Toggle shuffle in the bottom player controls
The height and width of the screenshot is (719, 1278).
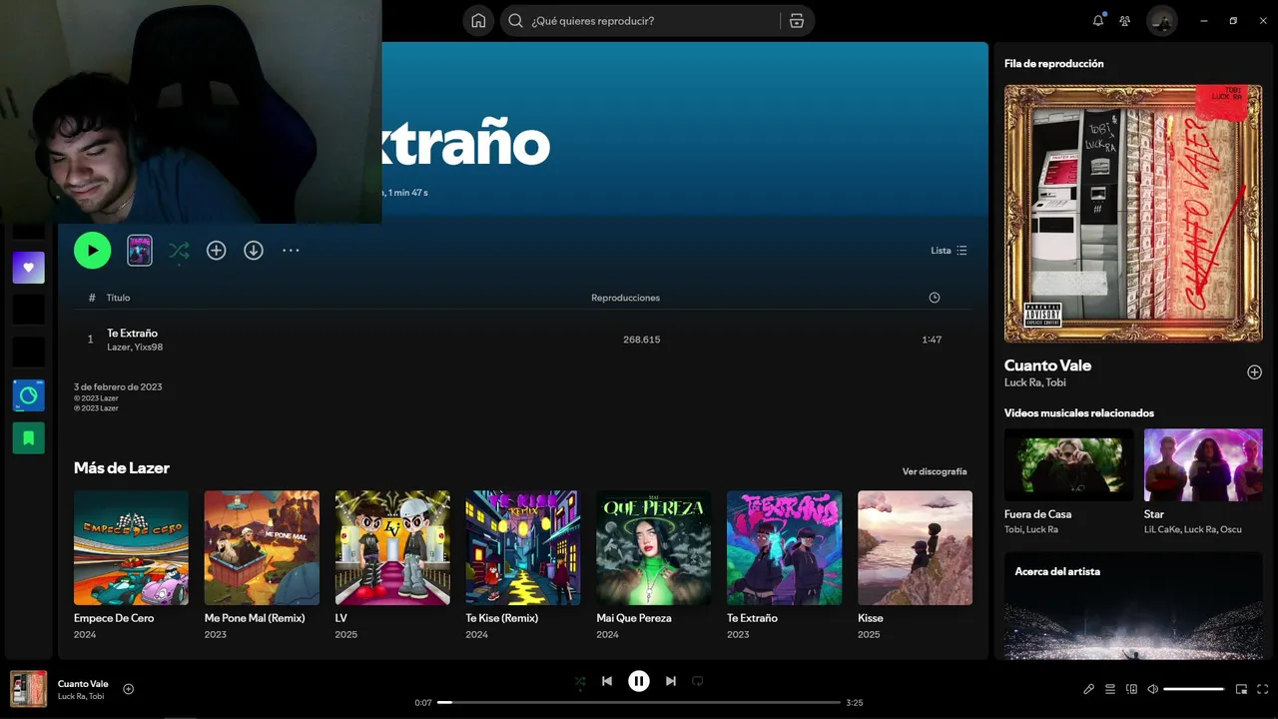point(580,681)
